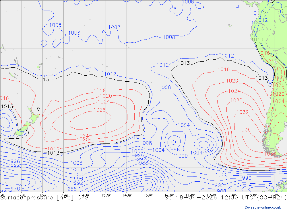Click the 180 longitude label
Screen dimensions: 287x210
point(43,195)
